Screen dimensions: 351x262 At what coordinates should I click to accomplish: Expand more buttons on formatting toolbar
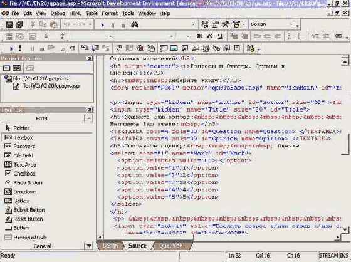(347, 38)
